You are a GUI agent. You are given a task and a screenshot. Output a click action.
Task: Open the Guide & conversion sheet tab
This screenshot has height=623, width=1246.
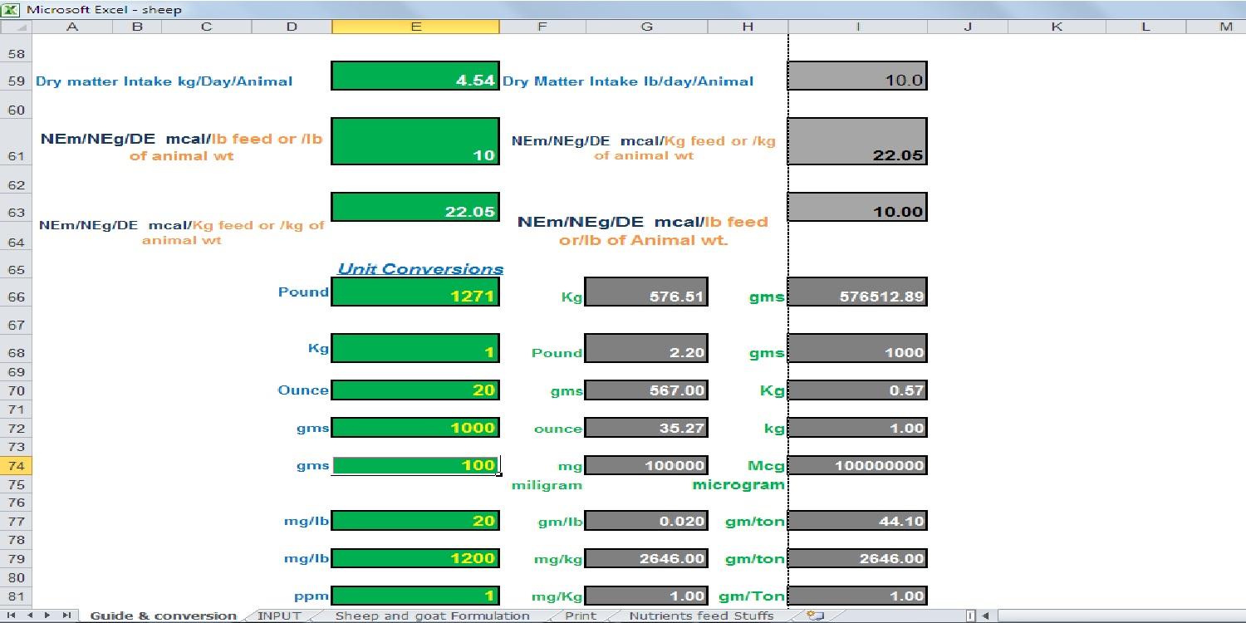pyautogui.click(x=163, y=616)
